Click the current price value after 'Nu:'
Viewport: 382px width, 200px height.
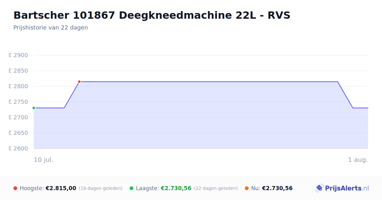point(277,188)
